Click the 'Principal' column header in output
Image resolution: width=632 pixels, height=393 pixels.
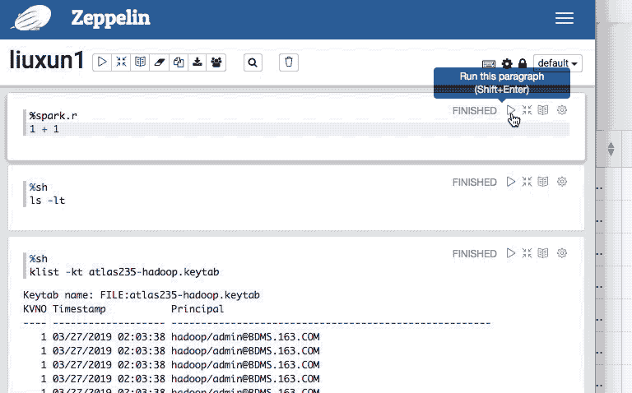pyautogui.click(x=197, y=309)
